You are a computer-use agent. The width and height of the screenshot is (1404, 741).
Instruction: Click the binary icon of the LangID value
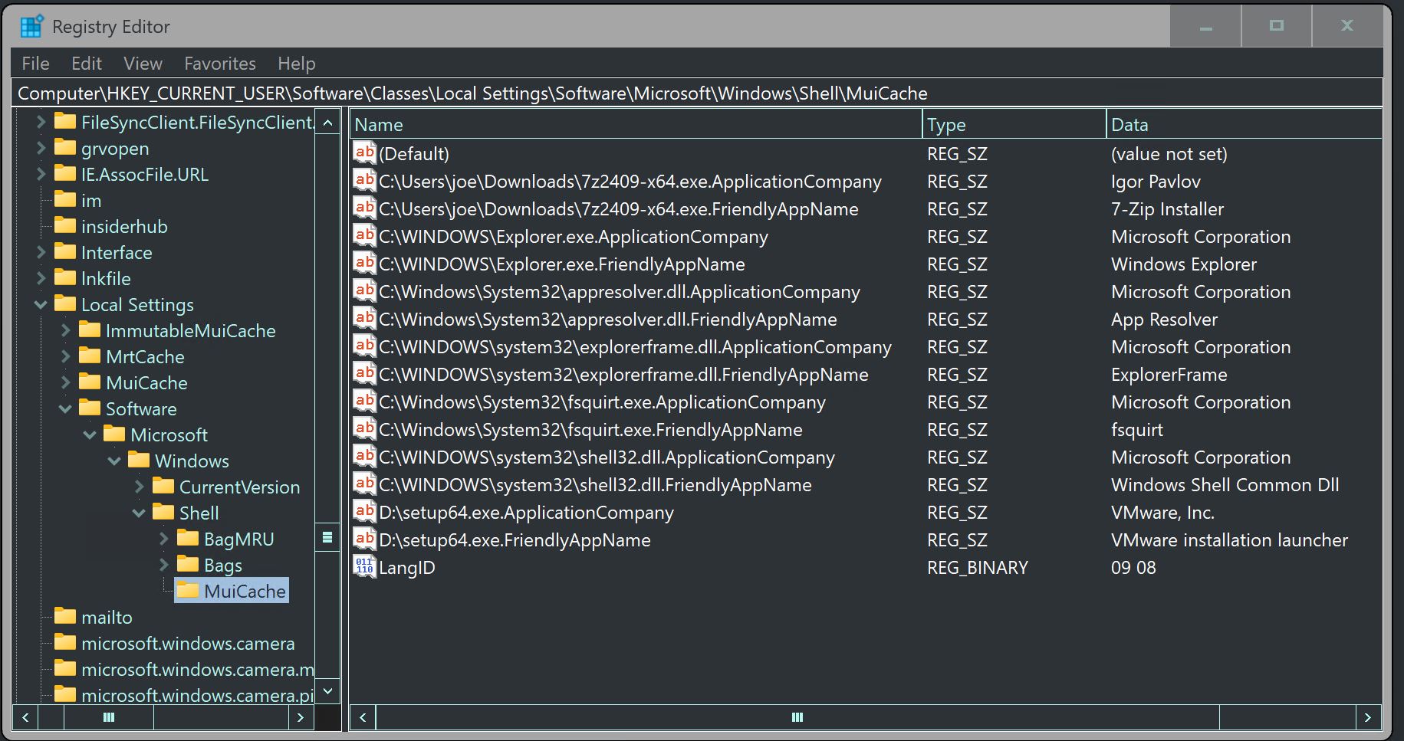point(364,566)
